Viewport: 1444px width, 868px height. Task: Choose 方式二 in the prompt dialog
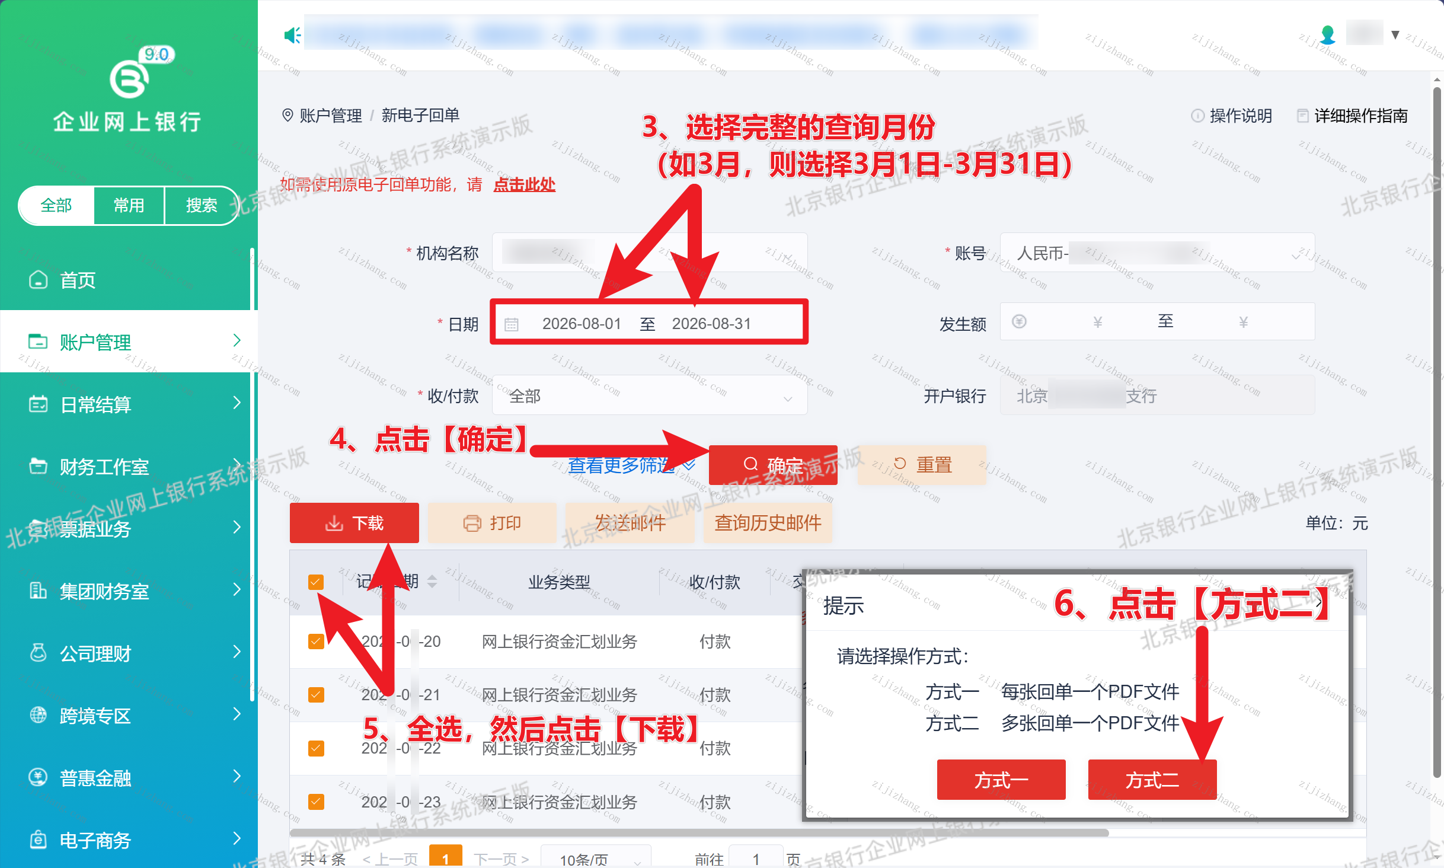click(x=1152, y=780)
